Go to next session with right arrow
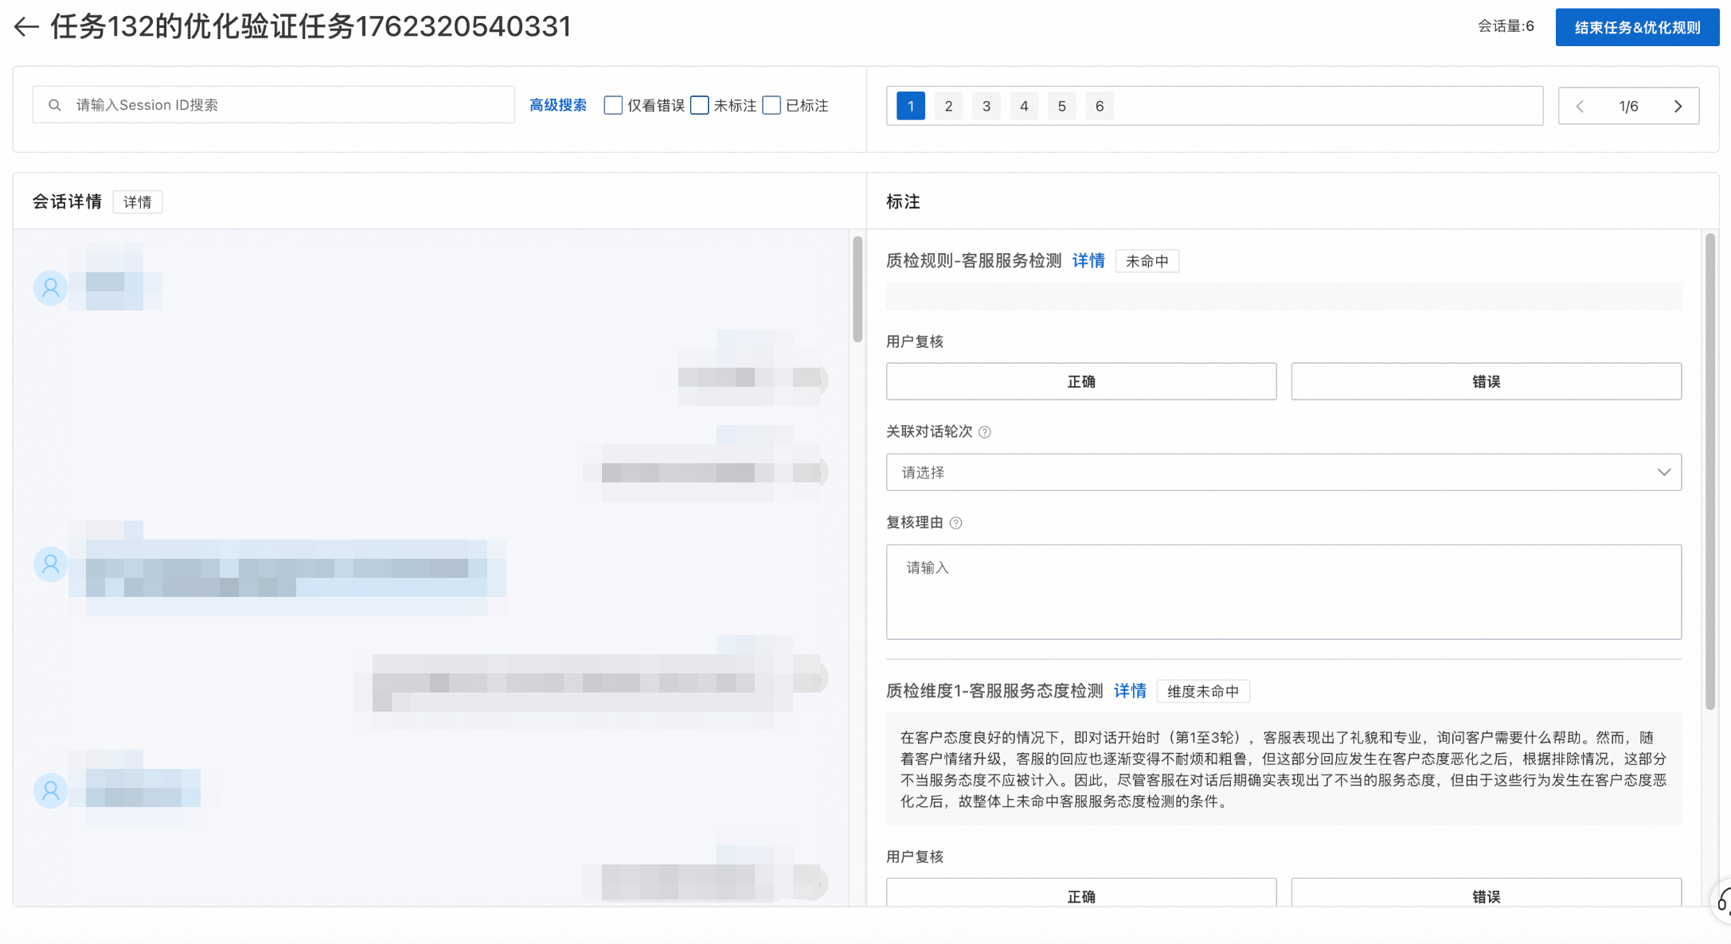1731x944 pixels. click(1678, 106)
